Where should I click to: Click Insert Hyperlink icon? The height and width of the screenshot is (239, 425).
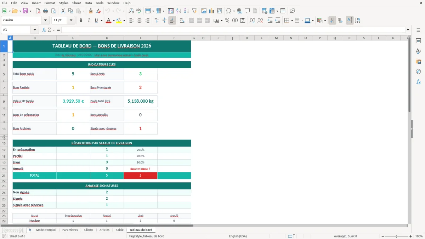coord(239,11)
